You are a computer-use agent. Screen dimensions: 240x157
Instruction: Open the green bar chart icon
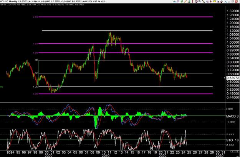(x=189, y=2)
